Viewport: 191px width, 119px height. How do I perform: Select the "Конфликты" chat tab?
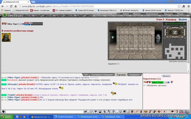tap(134, 75)
